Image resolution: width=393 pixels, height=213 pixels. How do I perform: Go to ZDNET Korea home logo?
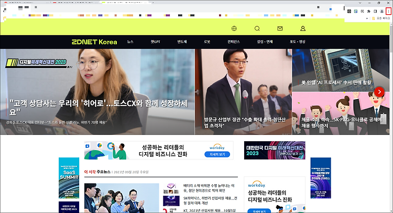click(x=94, y=42)
